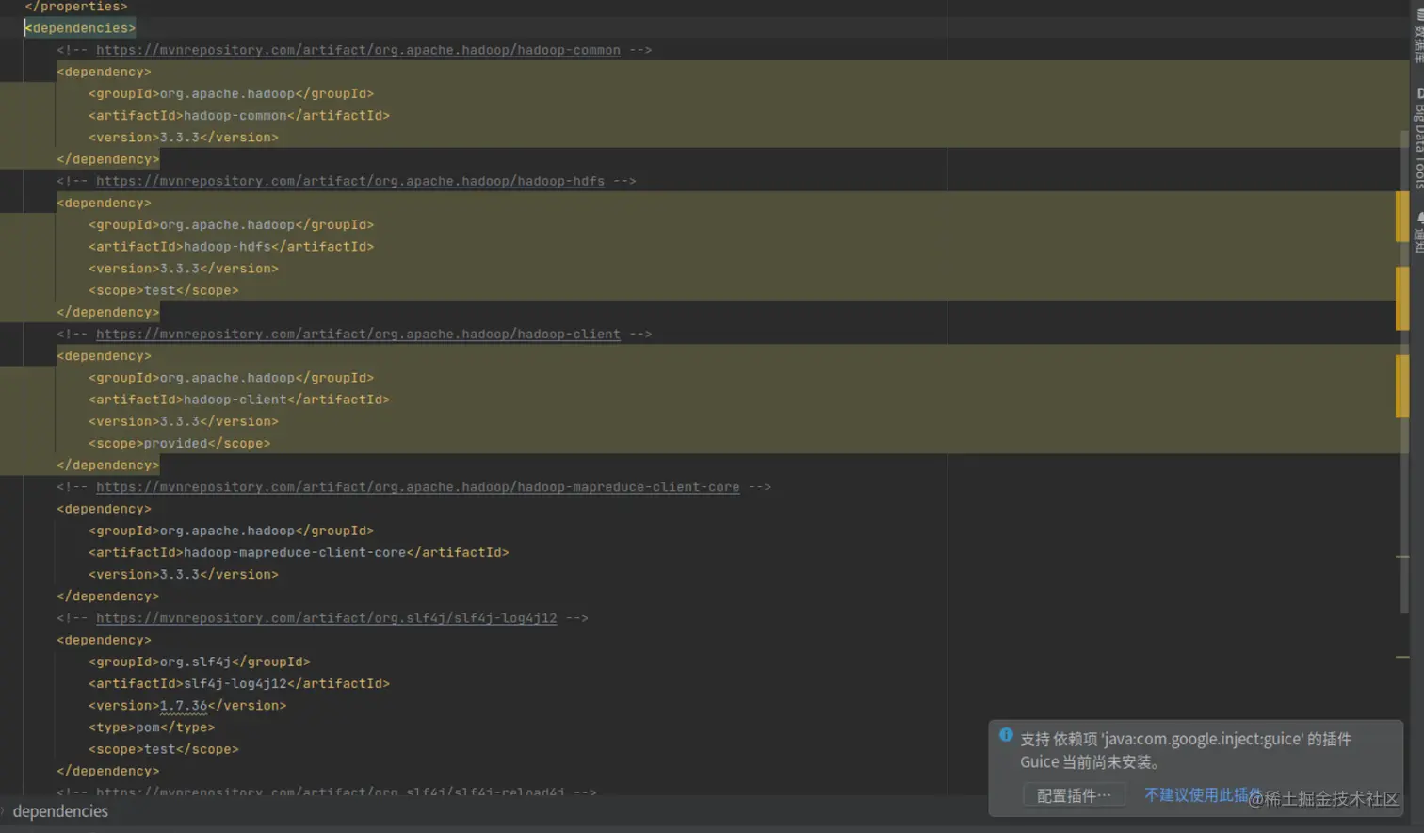Click the version 1.7.36 line
Image resolution: width=1424 pixels, height=833 pixels.
point(187,706)
